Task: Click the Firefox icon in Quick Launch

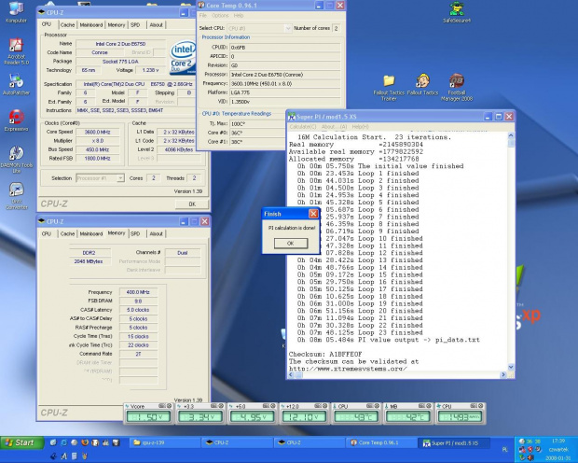Action: (85, 442)
